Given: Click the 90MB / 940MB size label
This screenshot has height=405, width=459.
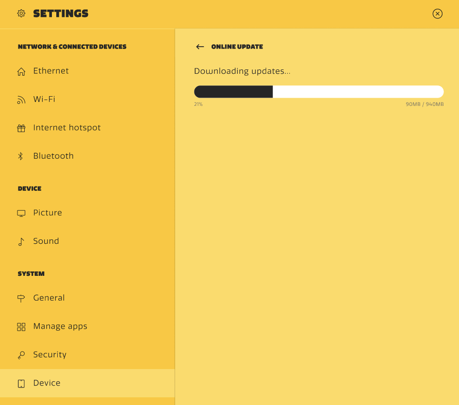Looking at the screenshot, I should pyautogui.click(x=425, y=104).
